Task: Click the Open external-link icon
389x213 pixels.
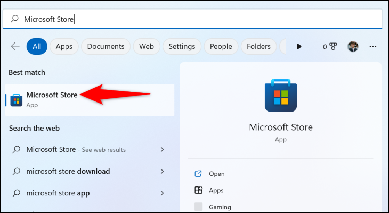Action: point(198,174)
